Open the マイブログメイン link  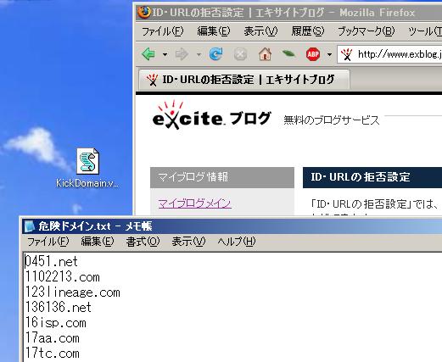tap(195, 203)
